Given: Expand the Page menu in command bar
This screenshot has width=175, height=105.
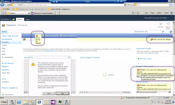Looking at the screenshot, I should point(153,13).
